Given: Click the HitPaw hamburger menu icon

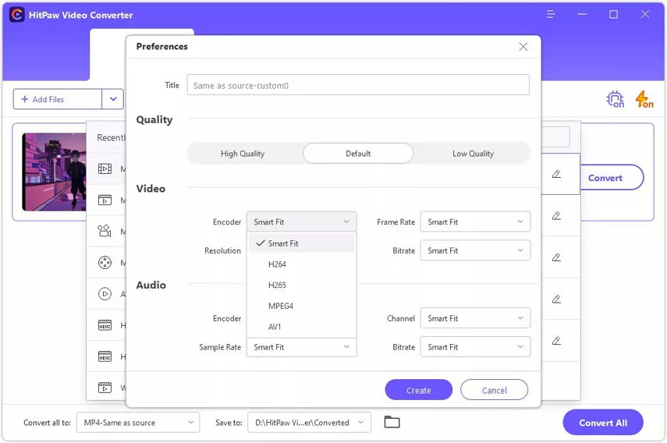Looking at the screenshot, I should click(551, 15).
